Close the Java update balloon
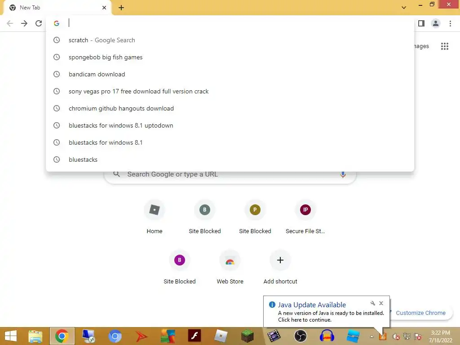 point(381,303)
